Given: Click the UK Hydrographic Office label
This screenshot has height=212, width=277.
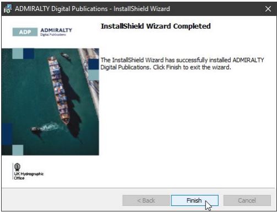Looking at the screenshot, I should [29, 176].
